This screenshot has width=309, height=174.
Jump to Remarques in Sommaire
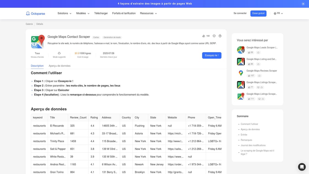click(x=246, y=140)
